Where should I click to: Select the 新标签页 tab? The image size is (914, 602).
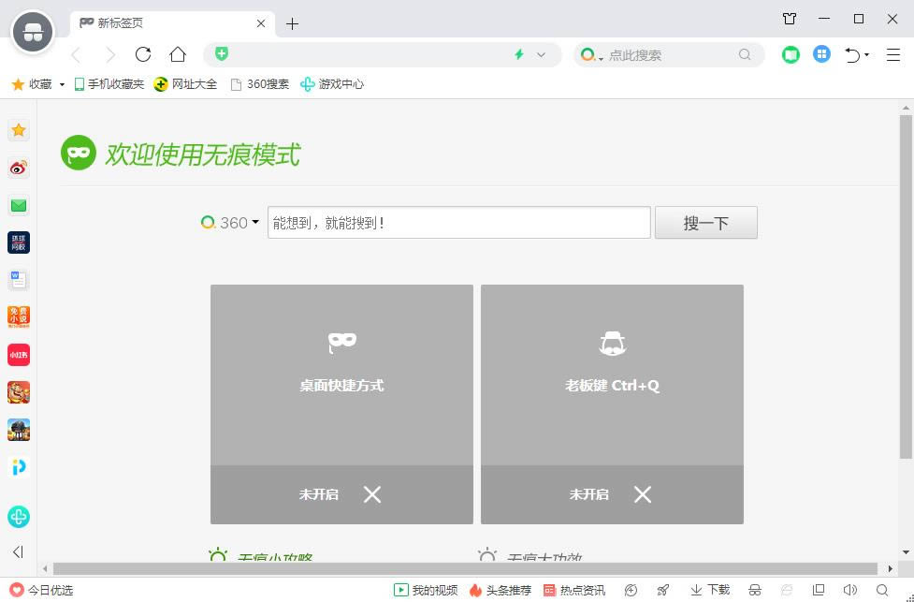pos(161,23)
